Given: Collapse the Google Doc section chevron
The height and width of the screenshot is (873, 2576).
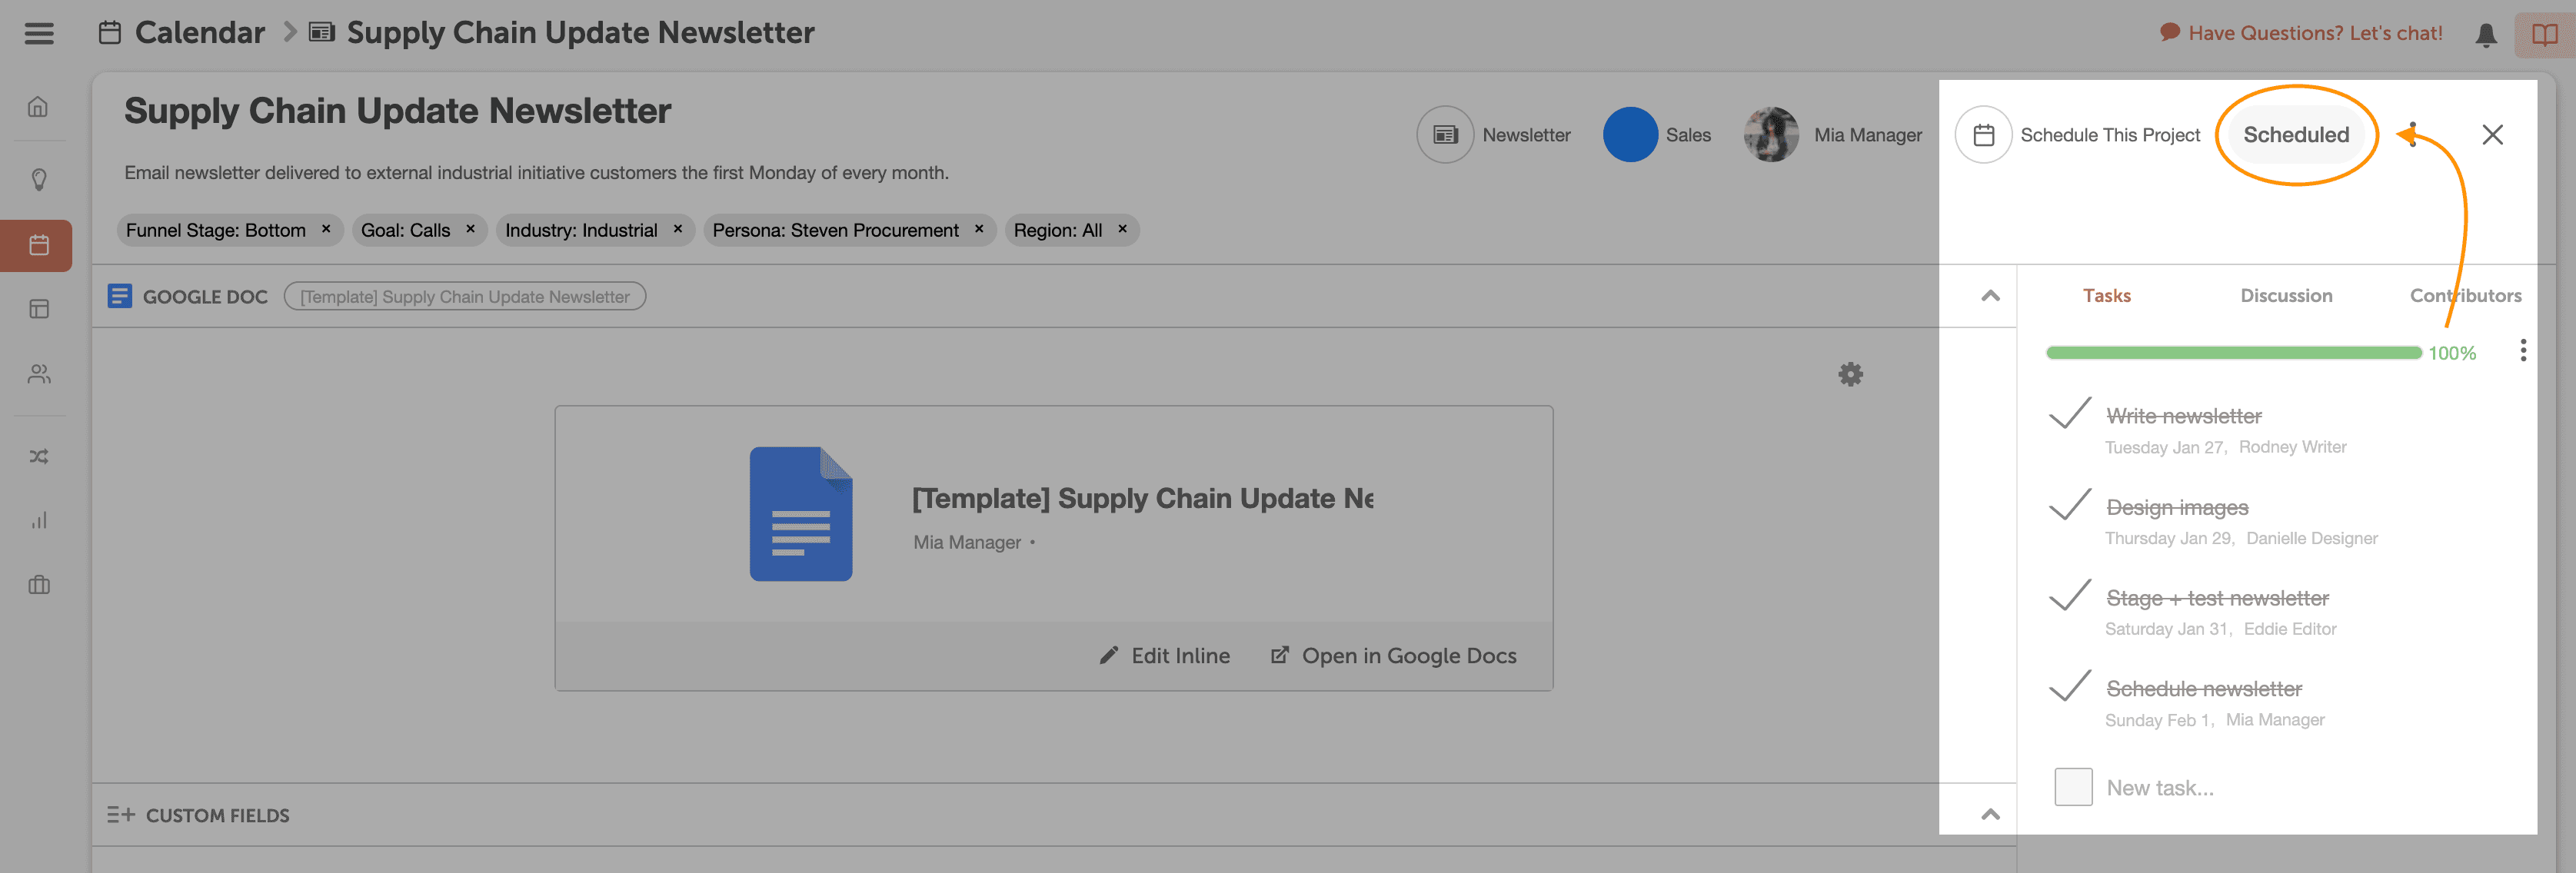Looking at the screenshot, I should (1990, 296).
